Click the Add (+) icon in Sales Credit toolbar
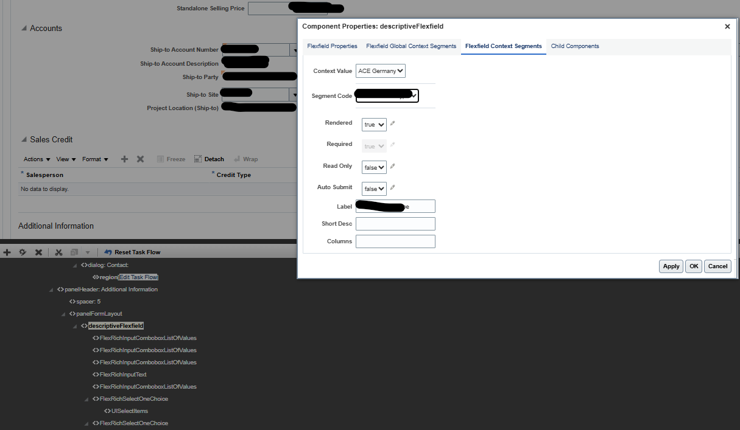The image size is (740, 430). tap(124, 159)
